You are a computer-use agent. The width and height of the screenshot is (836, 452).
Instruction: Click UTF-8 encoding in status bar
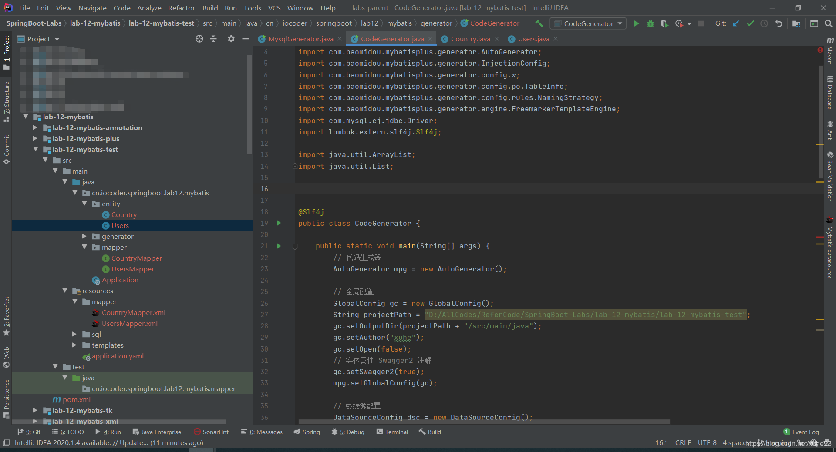click(x=707, y=443)
